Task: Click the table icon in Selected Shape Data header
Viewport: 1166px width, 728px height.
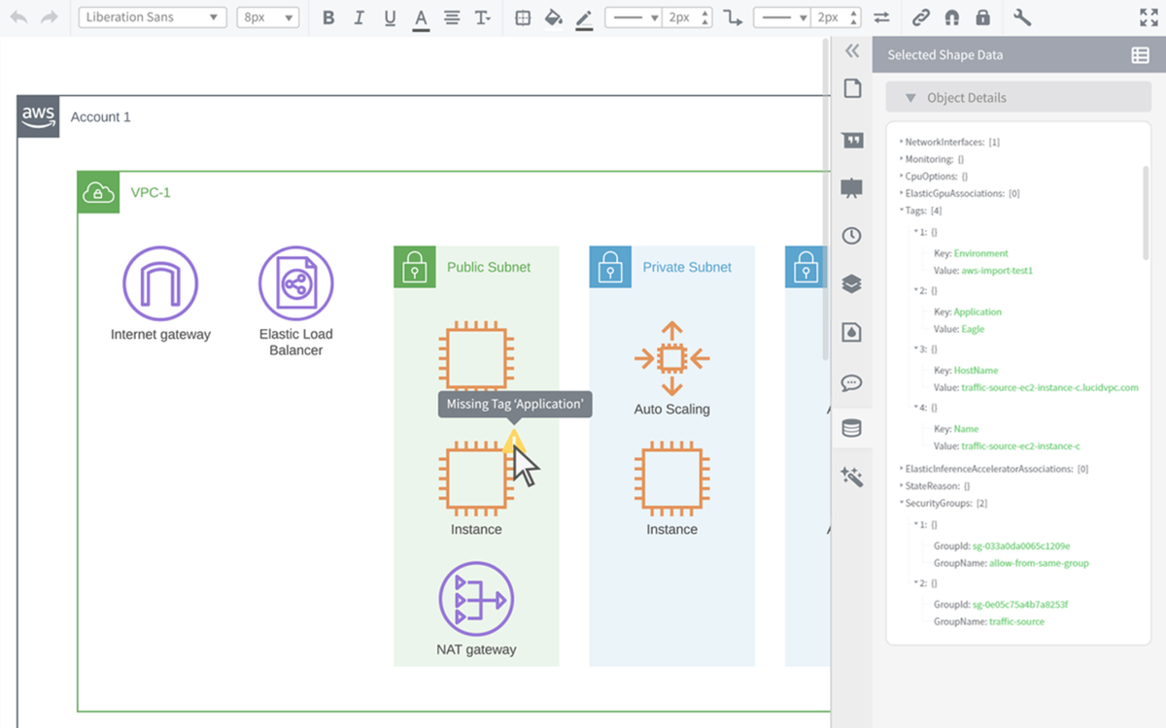Action: point(1141,55)
